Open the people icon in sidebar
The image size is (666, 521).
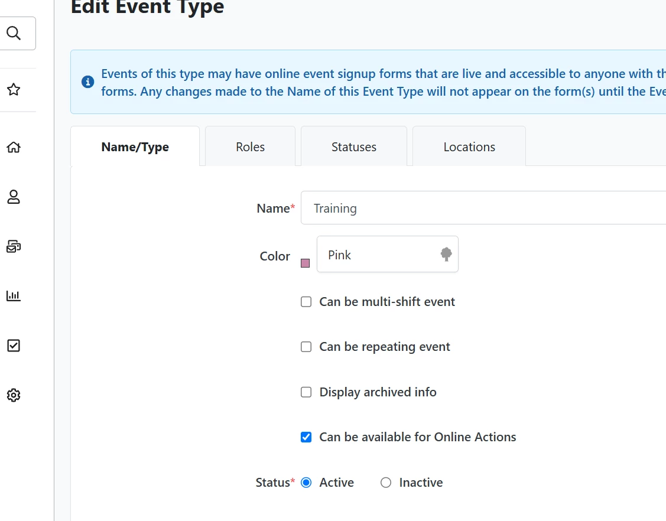(x=14, y=197)
